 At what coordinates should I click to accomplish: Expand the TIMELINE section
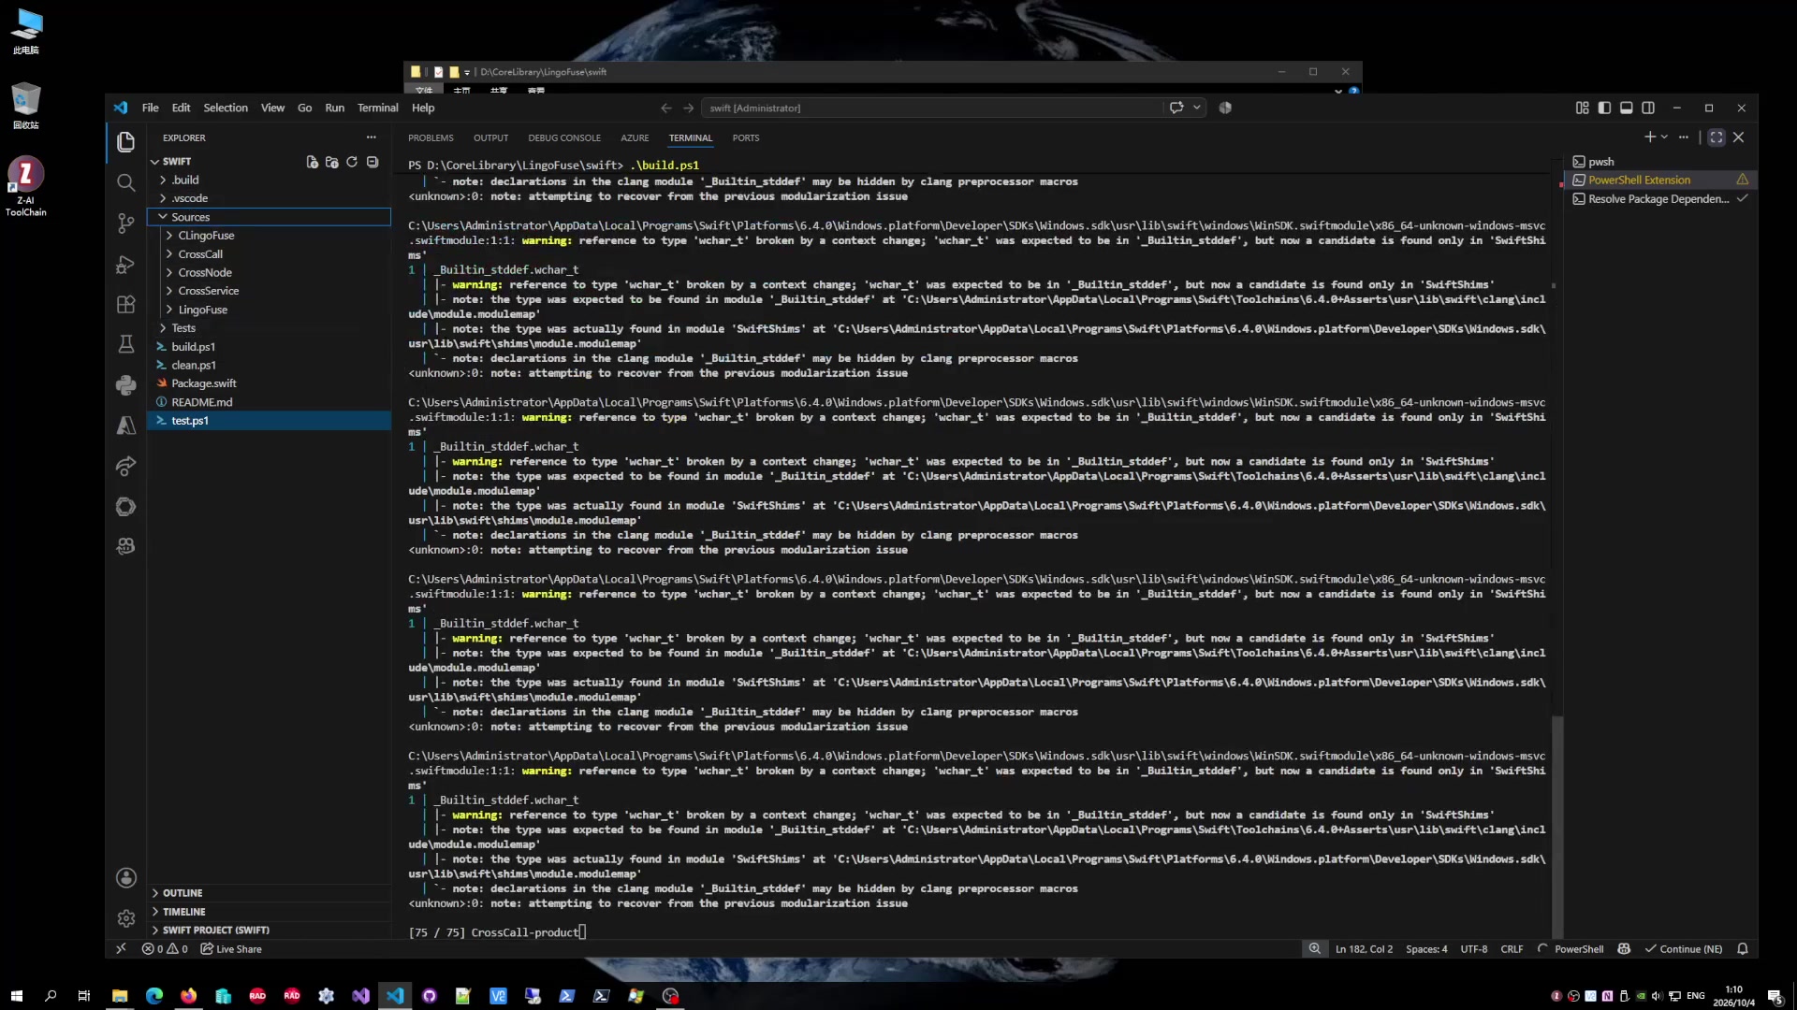click(x=269, y=912)
